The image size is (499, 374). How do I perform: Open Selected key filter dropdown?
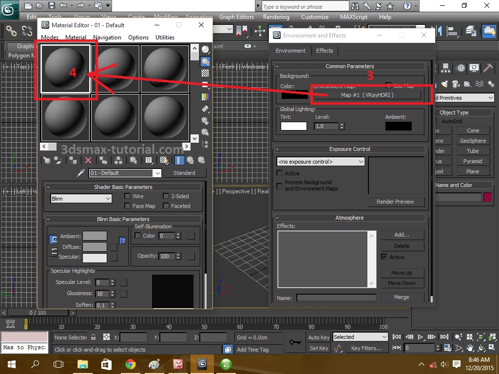click(x=360, y=337)
